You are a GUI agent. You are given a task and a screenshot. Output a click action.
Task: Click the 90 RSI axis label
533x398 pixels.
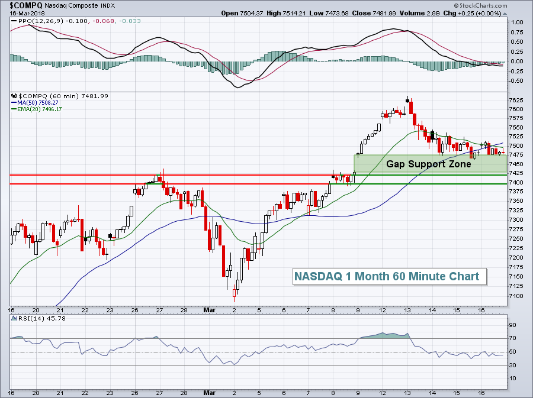513,325
